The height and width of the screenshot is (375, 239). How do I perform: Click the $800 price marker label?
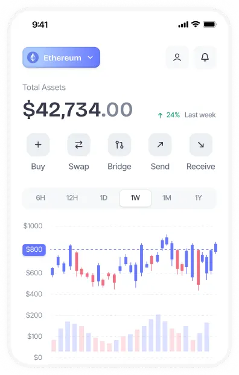click(x=34, y=249)
